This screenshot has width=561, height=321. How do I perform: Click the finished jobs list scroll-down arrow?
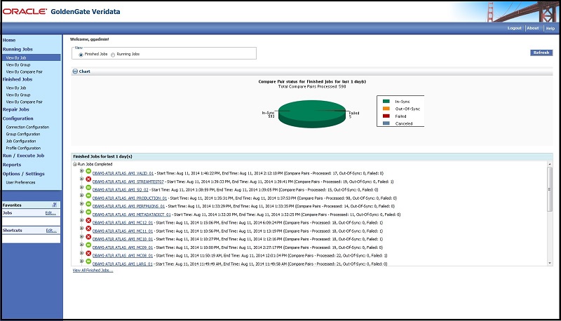(550, 263)
